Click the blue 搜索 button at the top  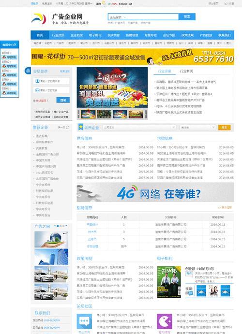(x=187, y=16)
